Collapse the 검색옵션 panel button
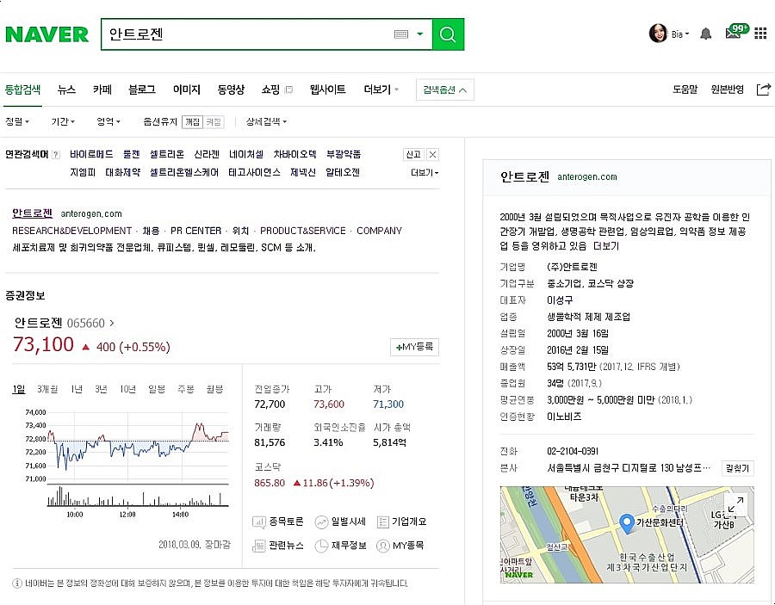775x605 pixels. click(445, 90)
